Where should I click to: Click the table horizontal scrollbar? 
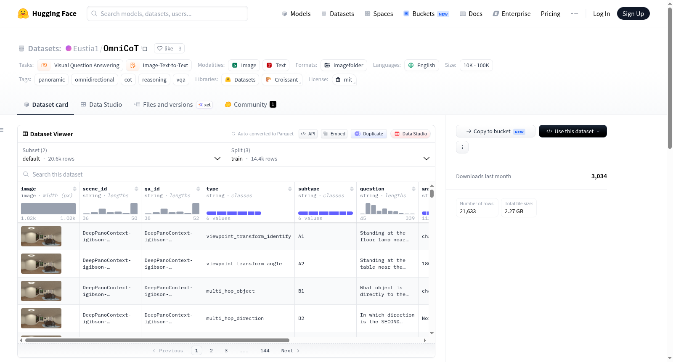157,340
